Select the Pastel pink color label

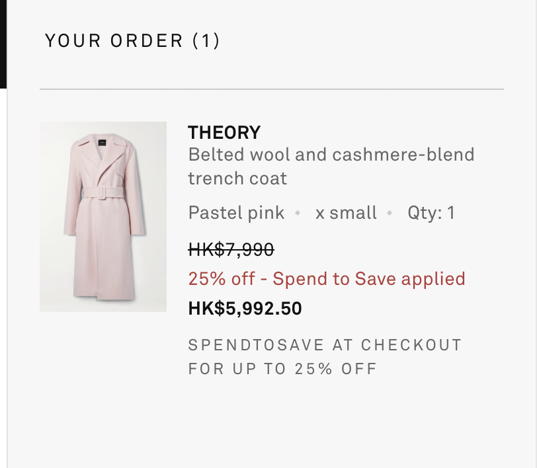(x=236, y=213)
